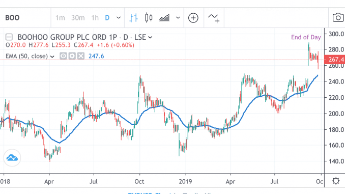This screenshot has width=345, height=194.
Task: Switch to bars chart style
Action: coord(133,18)
